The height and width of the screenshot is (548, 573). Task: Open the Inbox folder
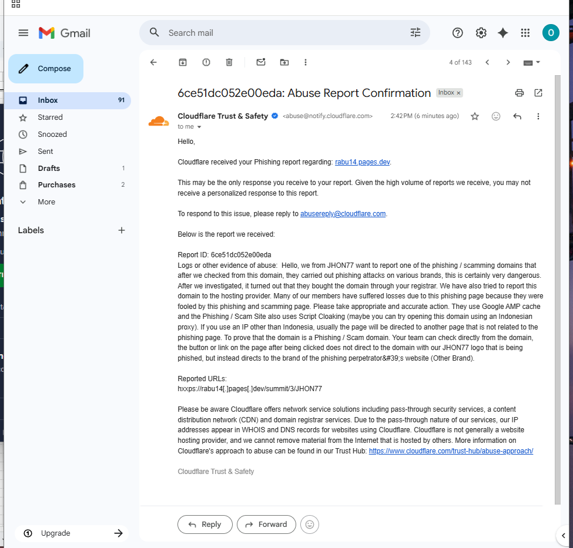68,100
